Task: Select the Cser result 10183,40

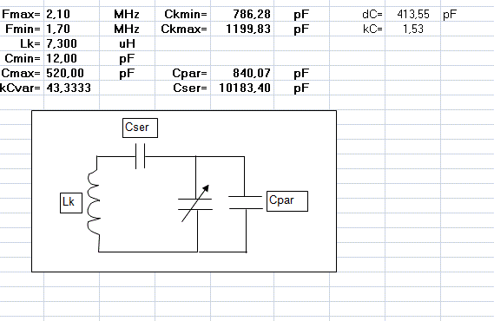Action: (x=242, y=88)
